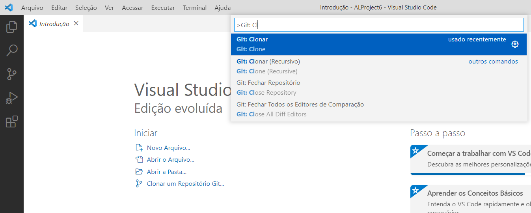The image size is (531, 213).
Task: Select the Introdução editor tab
Action: coord(54,24)
